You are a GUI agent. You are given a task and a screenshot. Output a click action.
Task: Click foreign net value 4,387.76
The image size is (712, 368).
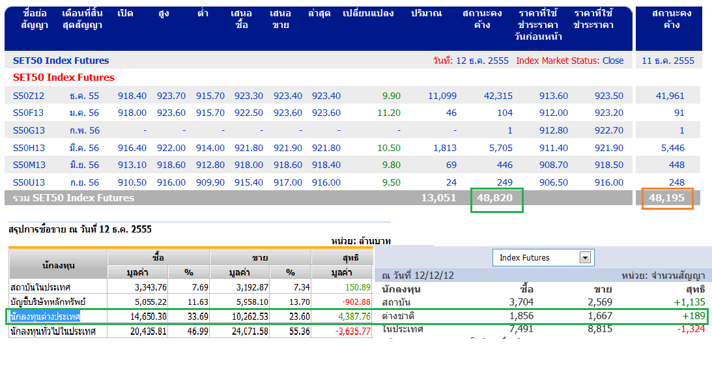354,317
